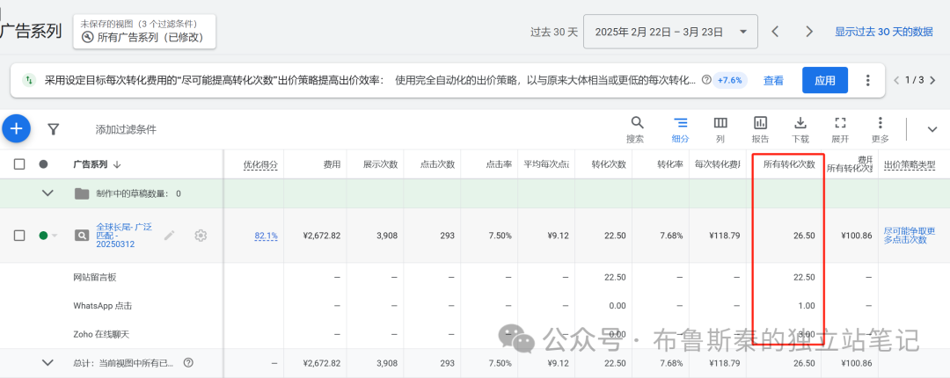The height and width of the screenshot is (378, 950).
Task: Click the blue plus create button
Action: click(x=16, y=128)
